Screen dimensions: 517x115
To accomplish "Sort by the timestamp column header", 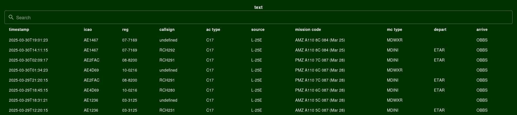I will point(19,30).
